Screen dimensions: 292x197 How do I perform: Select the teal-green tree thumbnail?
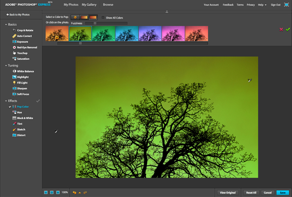tap(104, 34)
